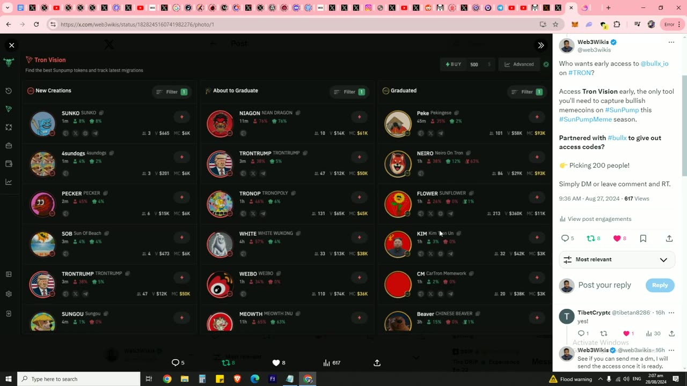
Task: Open Web3Wikis profile avatar in sidebar
Action: point(566,46)
